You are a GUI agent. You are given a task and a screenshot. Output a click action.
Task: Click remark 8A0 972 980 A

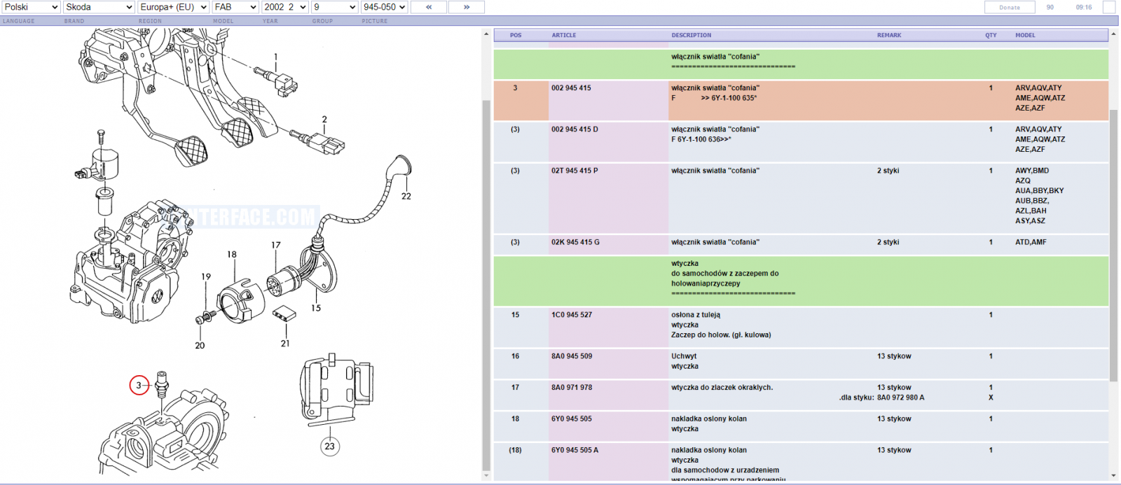901,398
